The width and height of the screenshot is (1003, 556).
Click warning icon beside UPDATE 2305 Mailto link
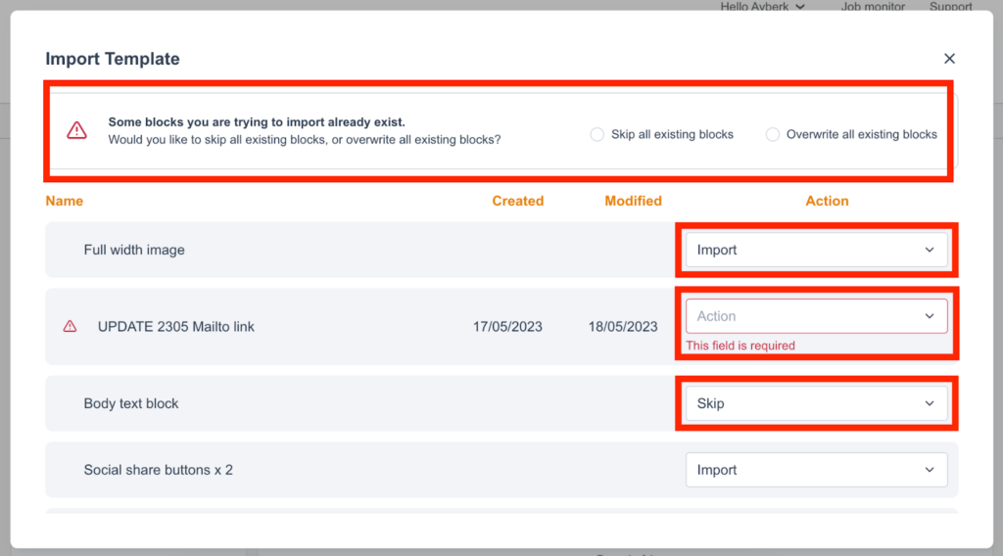(70, 327)
